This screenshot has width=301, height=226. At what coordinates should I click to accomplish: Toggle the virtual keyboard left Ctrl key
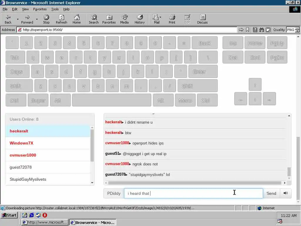(16, 100)
